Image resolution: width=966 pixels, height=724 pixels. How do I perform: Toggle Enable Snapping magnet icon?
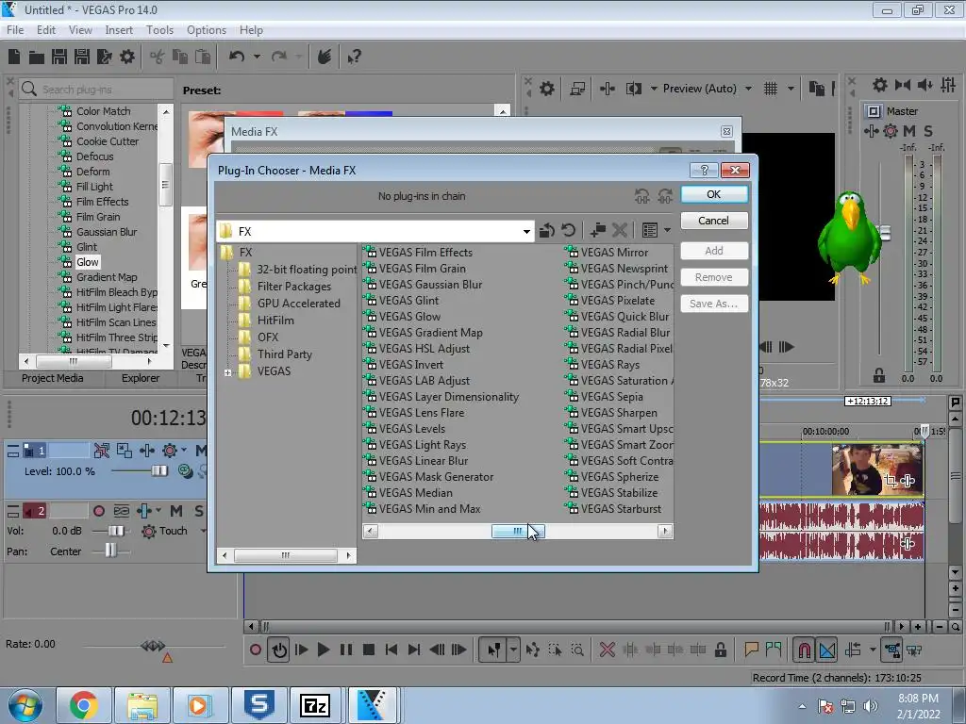point(805,650)
